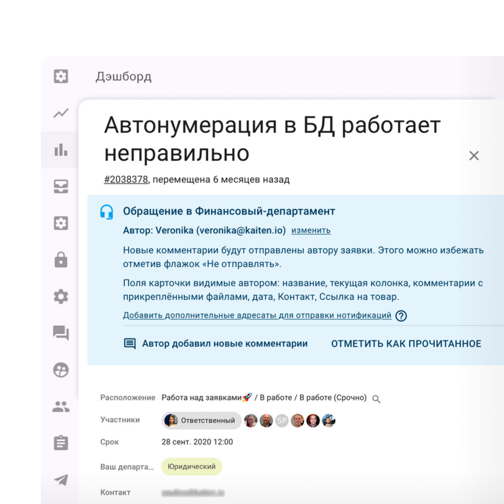Click 'изменить' link next to author
504x504 pixels.
[311, 230]
